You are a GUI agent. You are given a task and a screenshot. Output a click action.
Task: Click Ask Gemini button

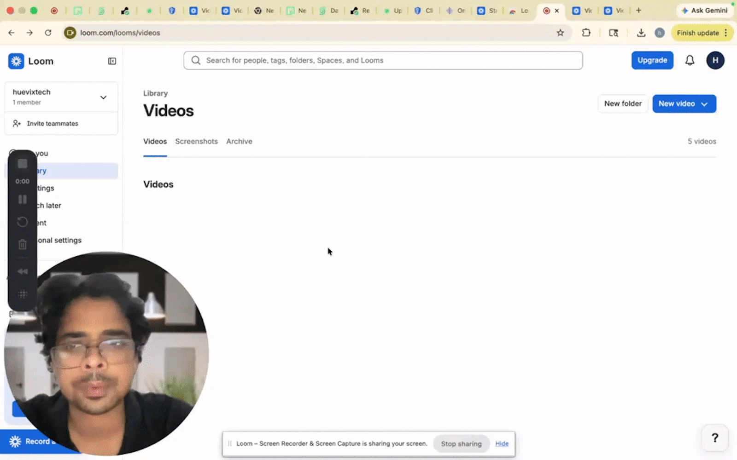click(x=704, y=10)
